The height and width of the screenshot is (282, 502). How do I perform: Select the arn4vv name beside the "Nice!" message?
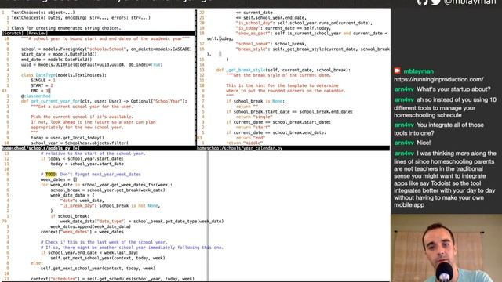point(404,143)
